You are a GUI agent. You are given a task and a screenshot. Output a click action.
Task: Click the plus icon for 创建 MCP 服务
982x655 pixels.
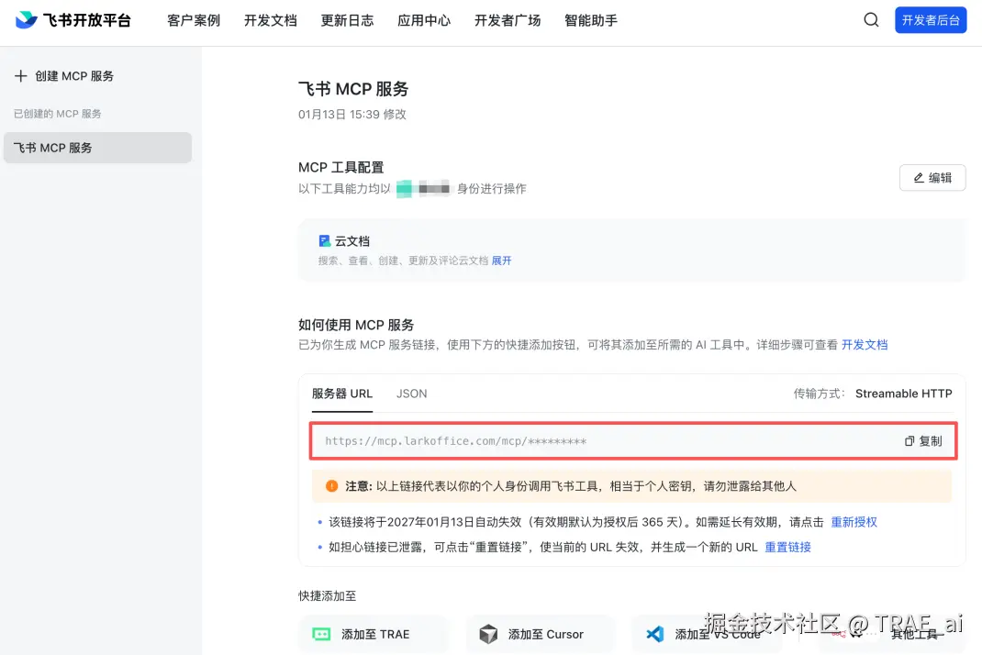[21, 76]
